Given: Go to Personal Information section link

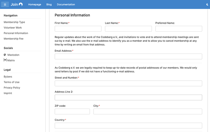Looking at the screenshot, I should coord(16,33).
